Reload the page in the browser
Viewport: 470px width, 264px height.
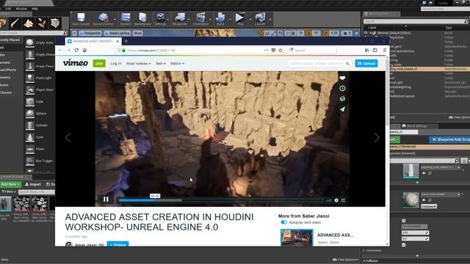pyautogui.click(x=76, y=51)
